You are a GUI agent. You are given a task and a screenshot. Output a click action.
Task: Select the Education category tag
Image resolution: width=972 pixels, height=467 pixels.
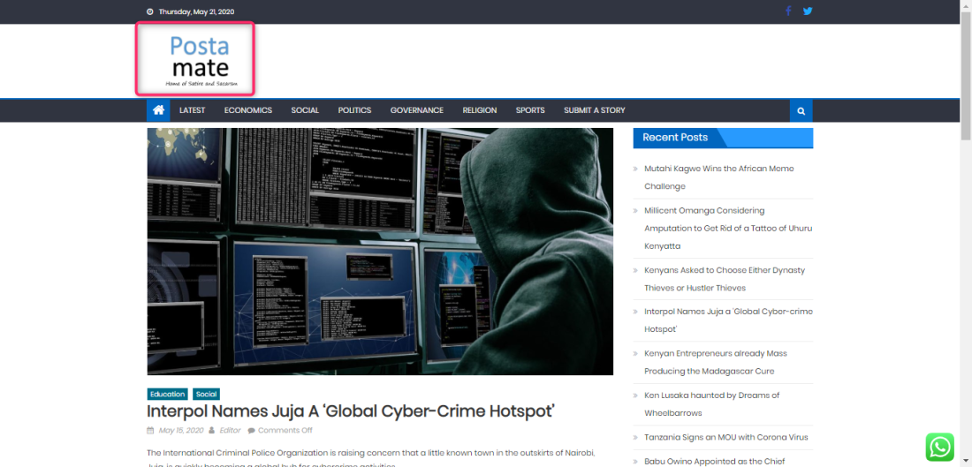click(x=167, y=394)
